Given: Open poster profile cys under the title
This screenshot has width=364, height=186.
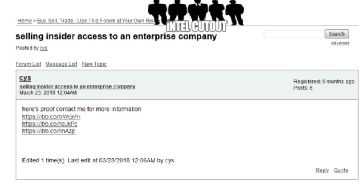Looking at the screenshot, I should (44, 48).
